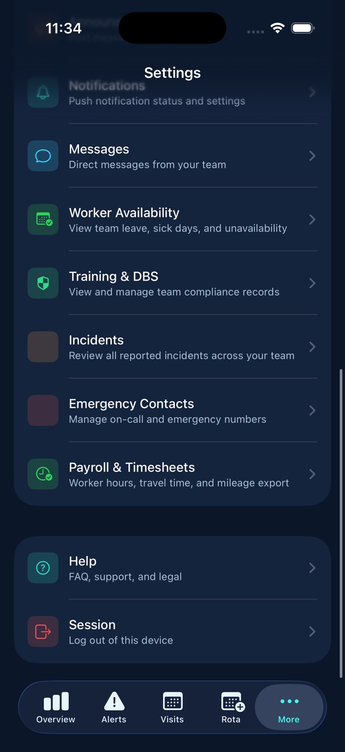Tap the Wi-Fi status icon
The width and height of the screenshot is (345, 752).
[278, 28]
